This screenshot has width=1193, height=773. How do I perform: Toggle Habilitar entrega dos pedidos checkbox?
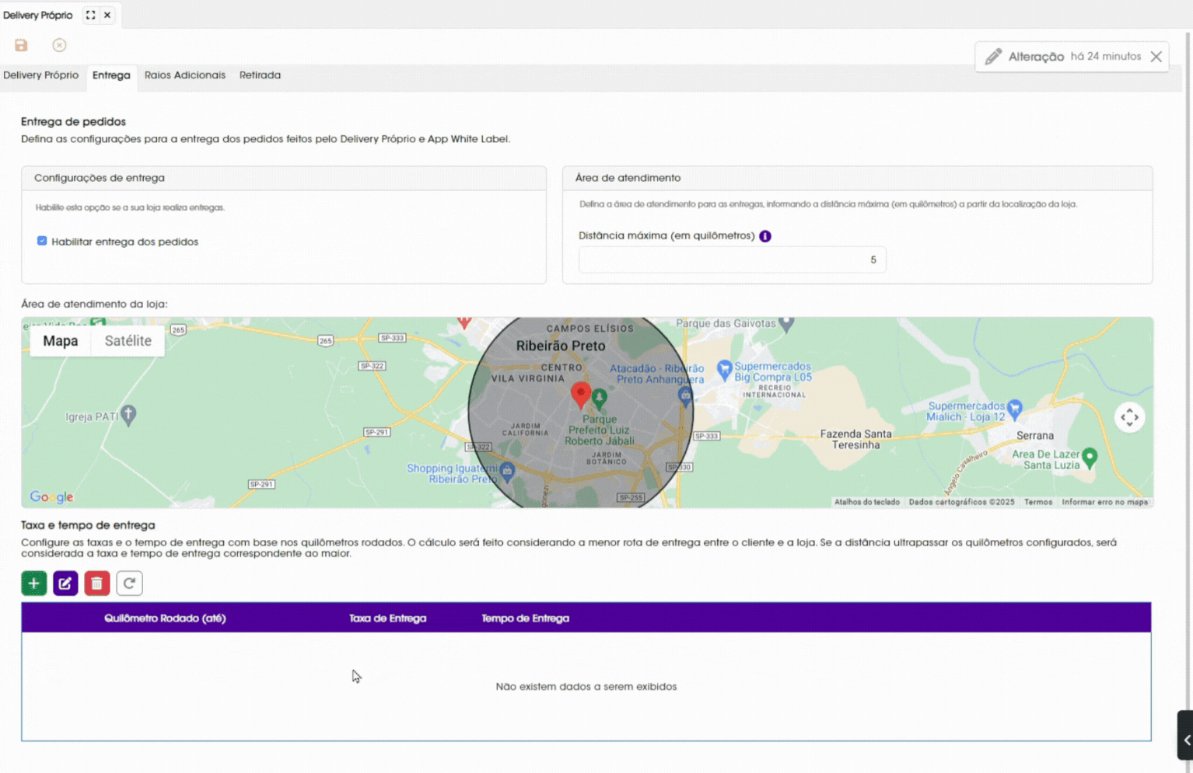(42, 241)
